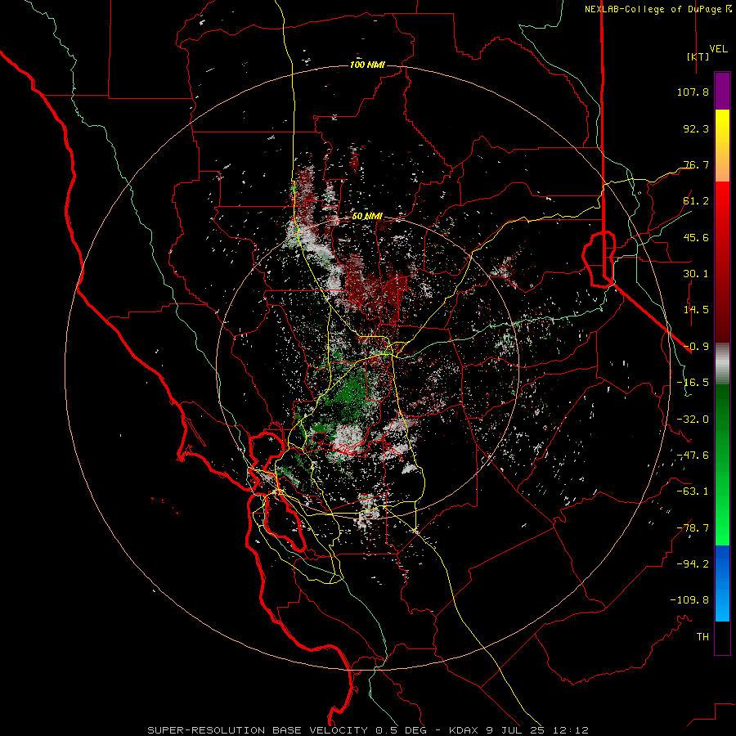Image resolution: width=736 pixels, height=736 pixels.
Task: Select the -32.0 legend value
Action: (693, 420)
